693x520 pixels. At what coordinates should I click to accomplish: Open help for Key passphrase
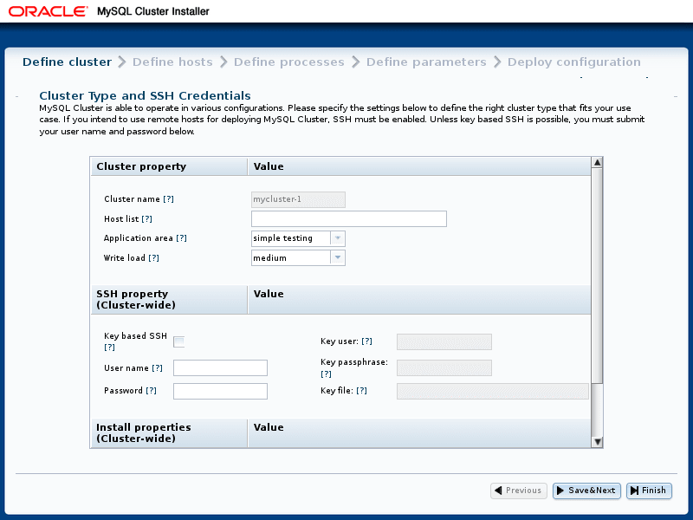(x=326, y=374)
